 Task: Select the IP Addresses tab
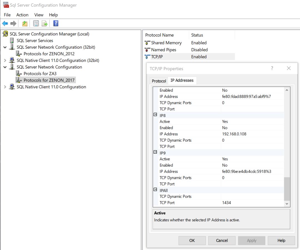182,80
